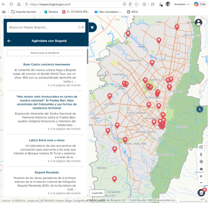The width and height of the screenshot is (208, 203).
Task: Open the Ryan Castro concierto Awooween event title
Action: point(47,64)
